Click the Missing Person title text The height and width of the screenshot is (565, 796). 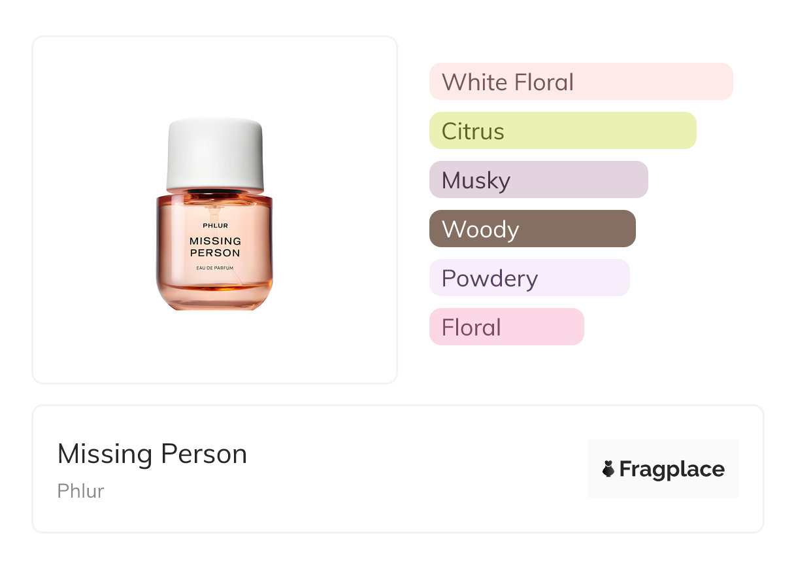click(152, 454)
